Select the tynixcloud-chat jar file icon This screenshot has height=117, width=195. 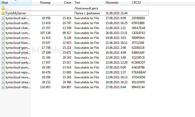click(3, 28)
